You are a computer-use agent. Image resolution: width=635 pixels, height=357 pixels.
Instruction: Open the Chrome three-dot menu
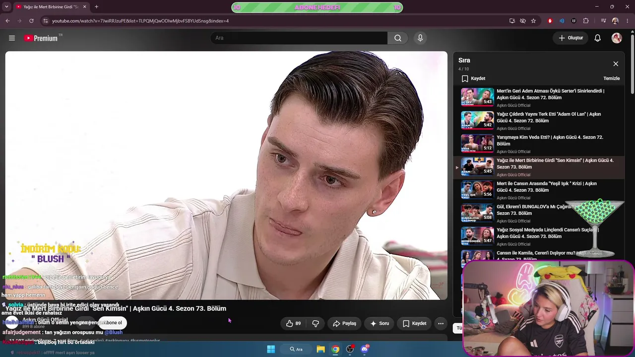coord(628,21)
